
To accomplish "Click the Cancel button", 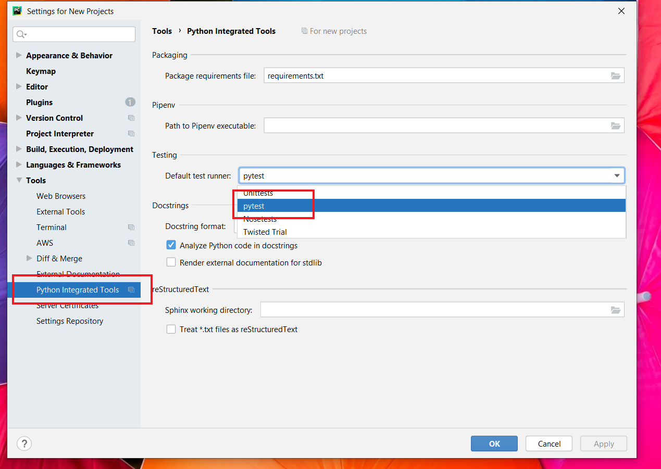I will pyautogui.click(x=549, y=443).
